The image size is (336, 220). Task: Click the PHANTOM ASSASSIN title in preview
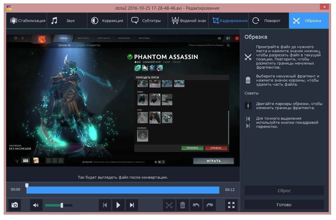[166, 57]
